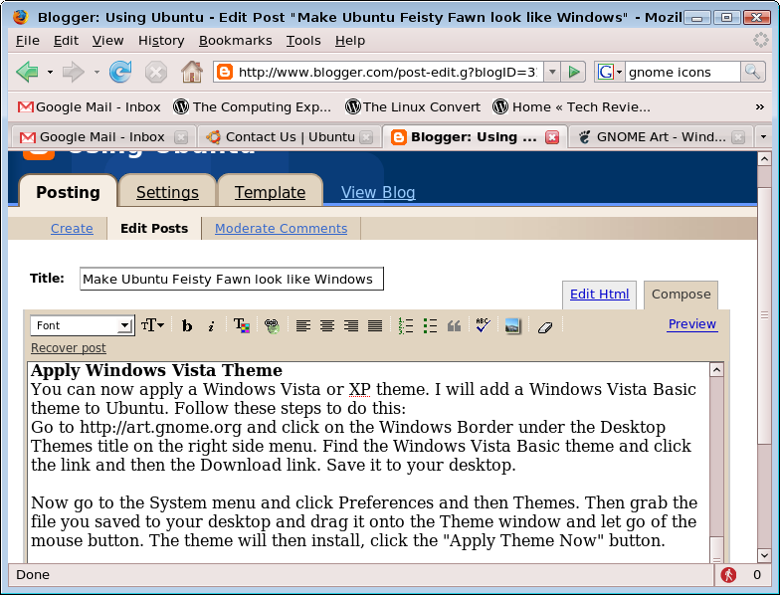This screenshot has height=595, width=780.
Task: Click the Blogger favicon in address bar
Action: tap(225, 72)
